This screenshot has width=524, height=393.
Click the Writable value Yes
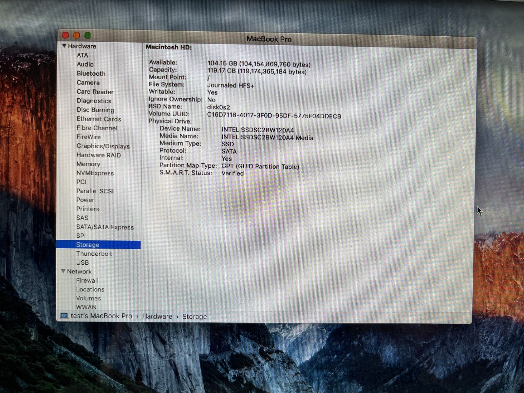tap(212, 92)
